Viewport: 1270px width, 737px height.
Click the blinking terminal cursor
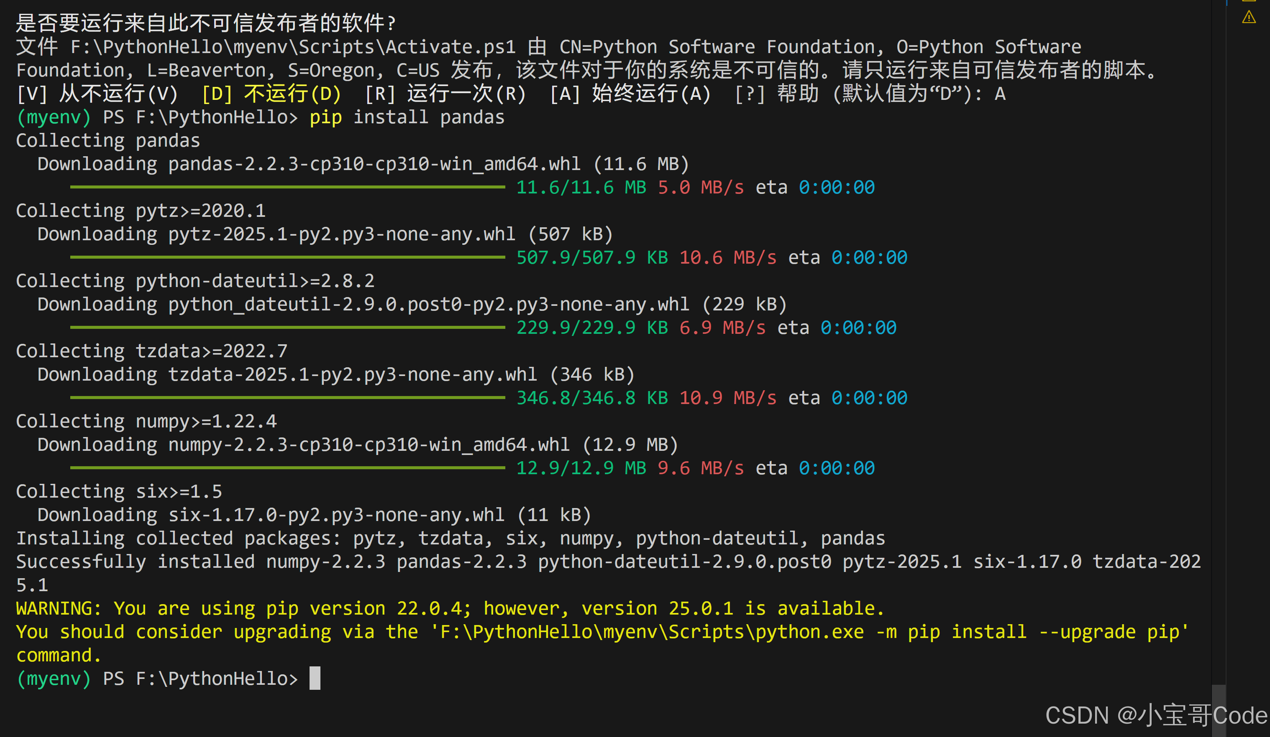coord(315,678)
